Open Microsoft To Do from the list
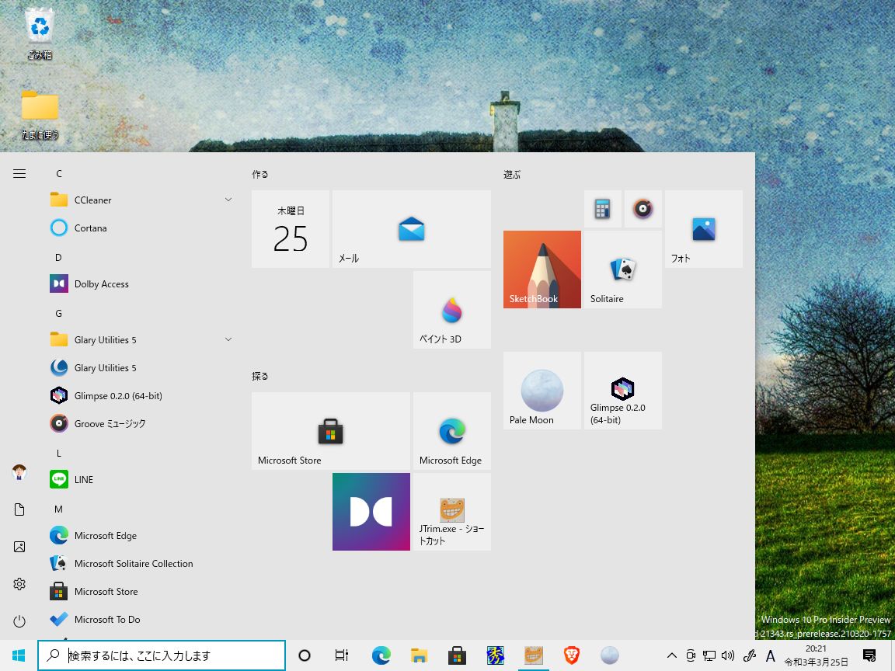This screenshot has height=671, width=895. pyautogui.click(x=109, y=619)
